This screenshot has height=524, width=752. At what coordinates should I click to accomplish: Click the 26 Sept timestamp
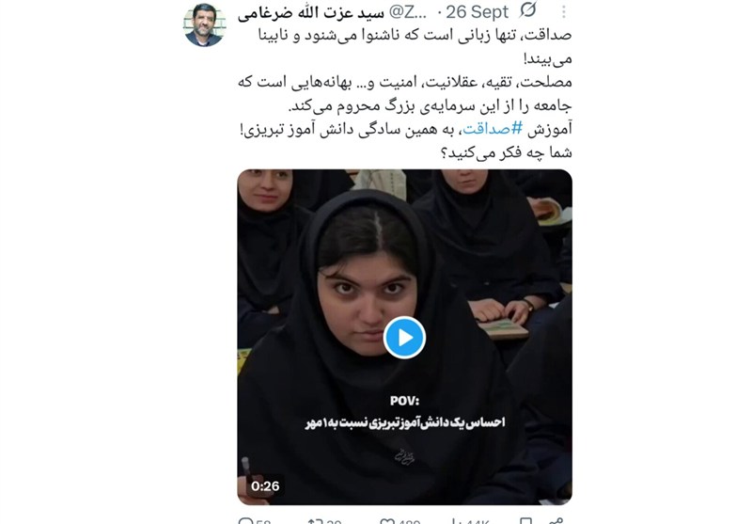[x=477, y=12]
